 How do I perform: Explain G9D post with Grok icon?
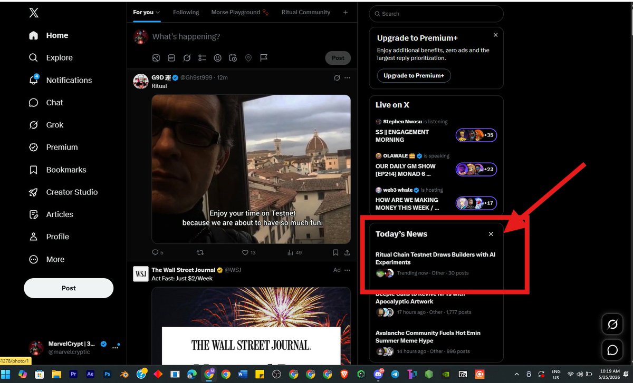tap(337, 78)
